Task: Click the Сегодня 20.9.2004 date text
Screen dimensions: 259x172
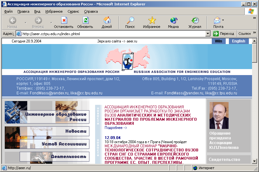Action: 26,41
